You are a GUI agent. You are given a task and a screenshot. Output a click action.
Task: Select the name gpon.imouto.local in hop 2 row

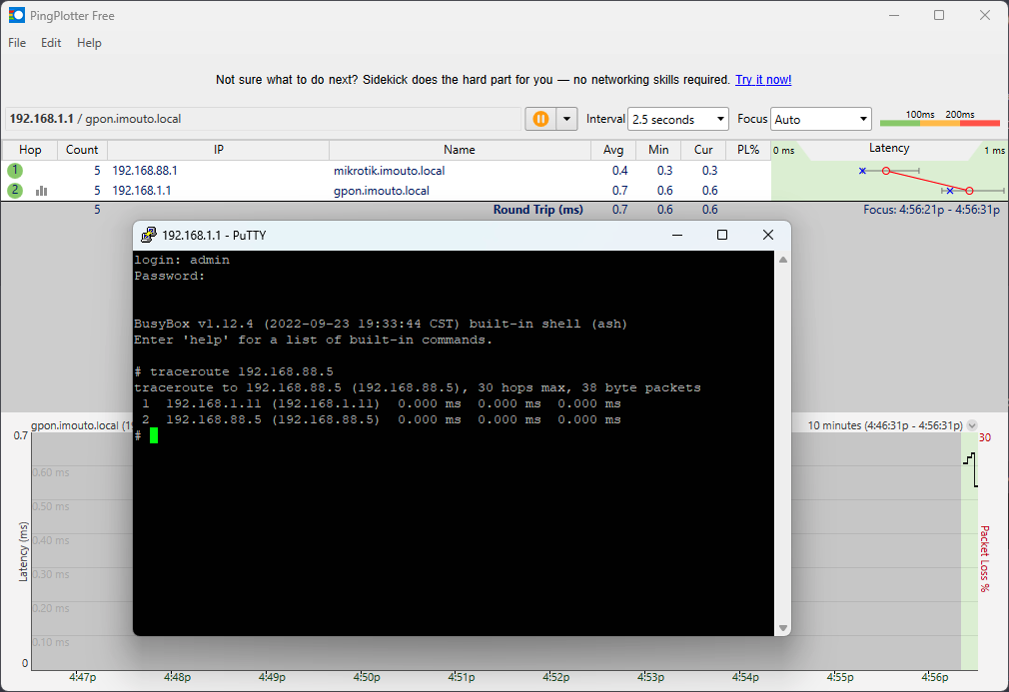point(382,191)
